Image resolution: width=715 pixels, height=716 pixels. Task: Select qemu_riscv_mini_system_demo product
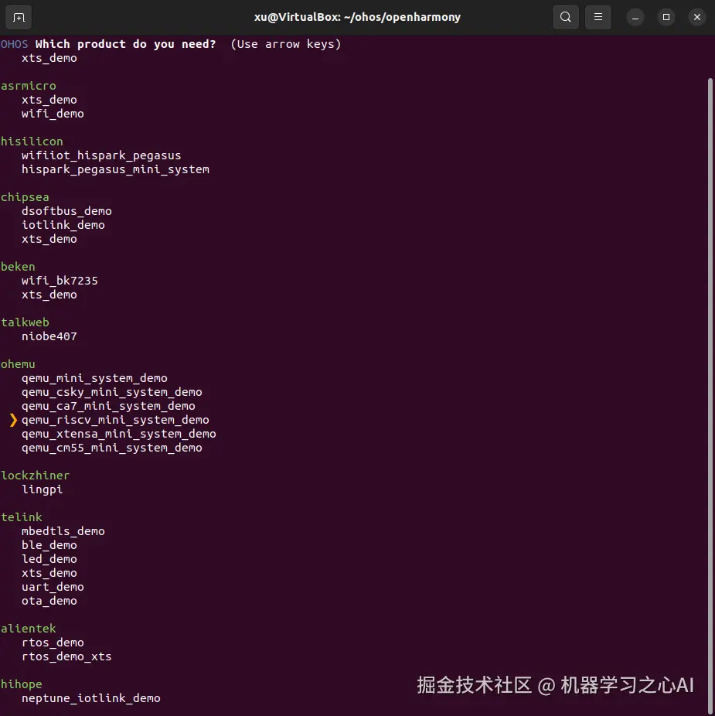point(115,420)
